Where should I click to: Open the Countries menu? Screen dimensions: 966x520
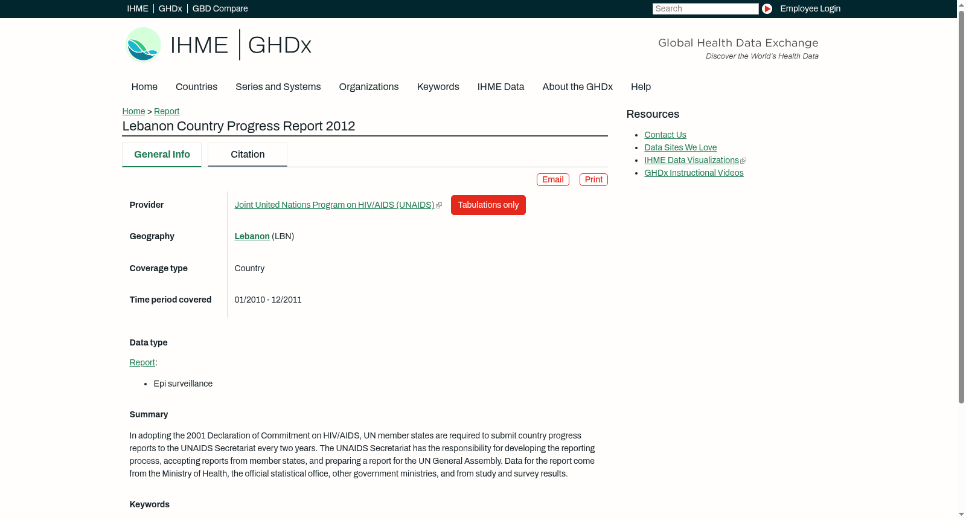coord(197,87)
